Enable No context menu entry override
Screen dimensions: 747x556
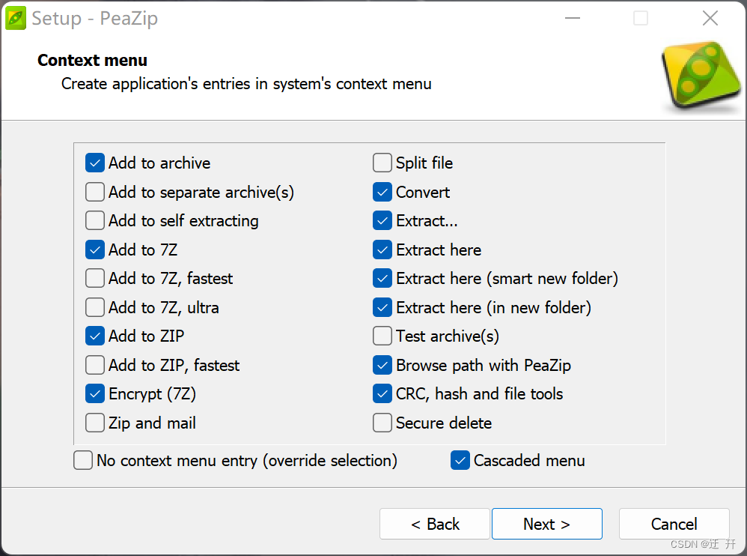click(x=82, y=460)
